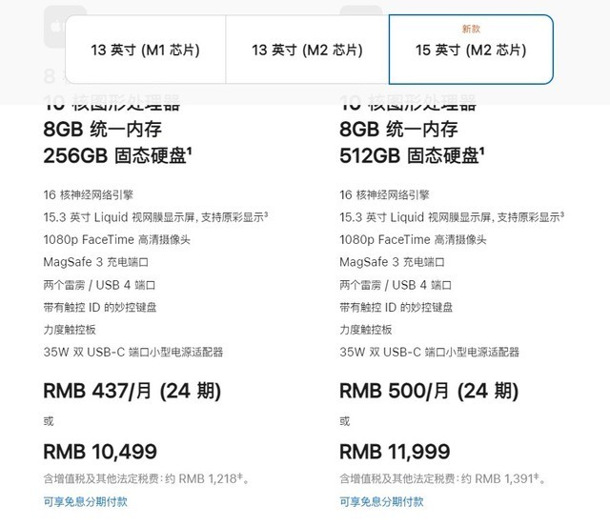Select the RMB 10,499 price

click(x=100, y=452)
